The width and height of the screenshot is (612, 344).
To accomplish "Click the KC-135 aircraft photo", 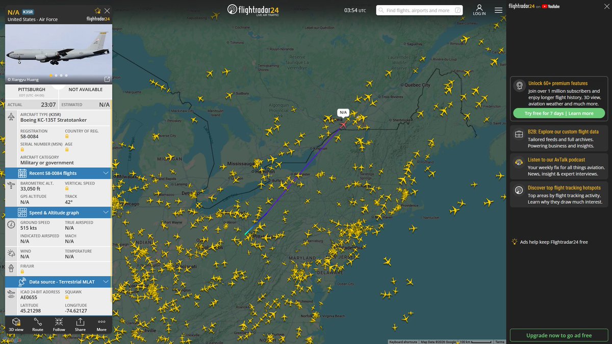I will coord(58,54).
